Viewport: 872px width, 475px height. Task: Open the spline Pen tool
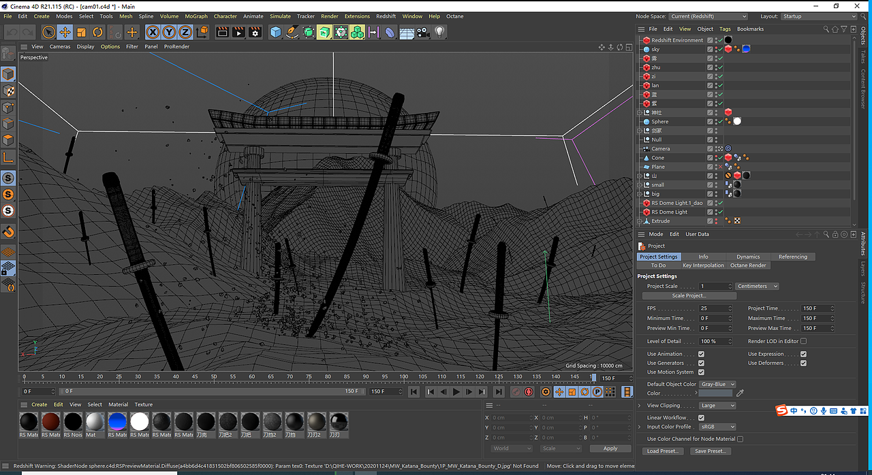(292, 32)
